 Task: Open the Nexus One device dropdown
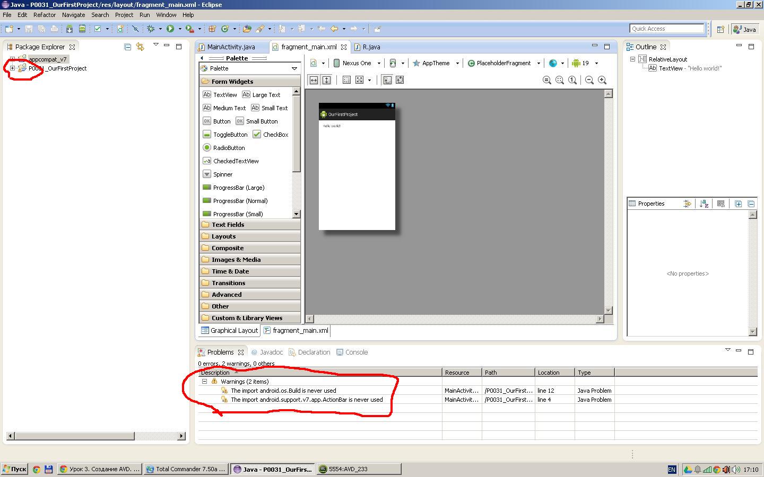coord(357,63)
